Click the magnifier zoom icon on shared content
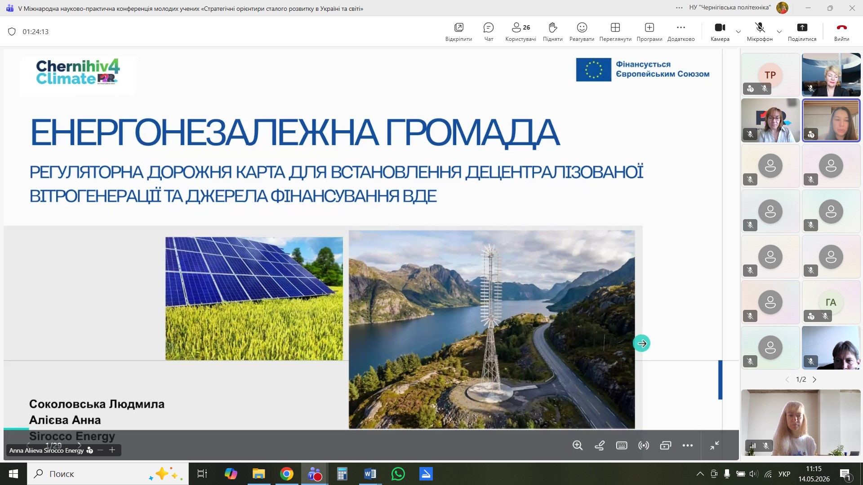Viewport: 863px width, 485px height. [578, 445]
